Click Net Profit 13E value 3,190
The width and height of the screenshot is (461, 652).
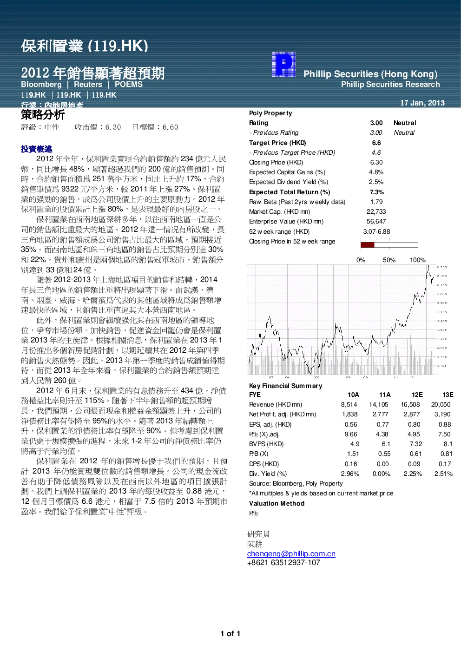(442, 414)
